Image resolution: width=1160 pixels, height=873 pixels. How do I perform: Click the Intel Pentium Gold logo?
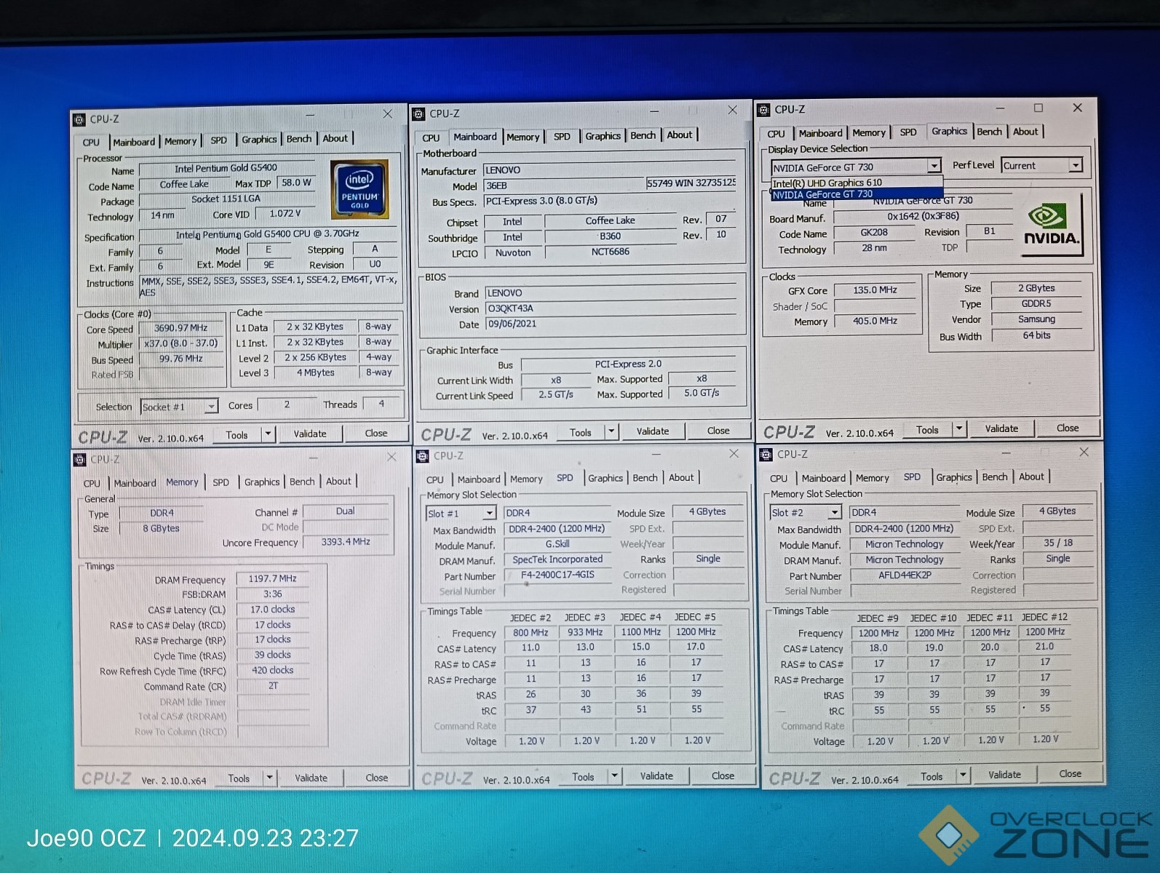coord(360,189)
